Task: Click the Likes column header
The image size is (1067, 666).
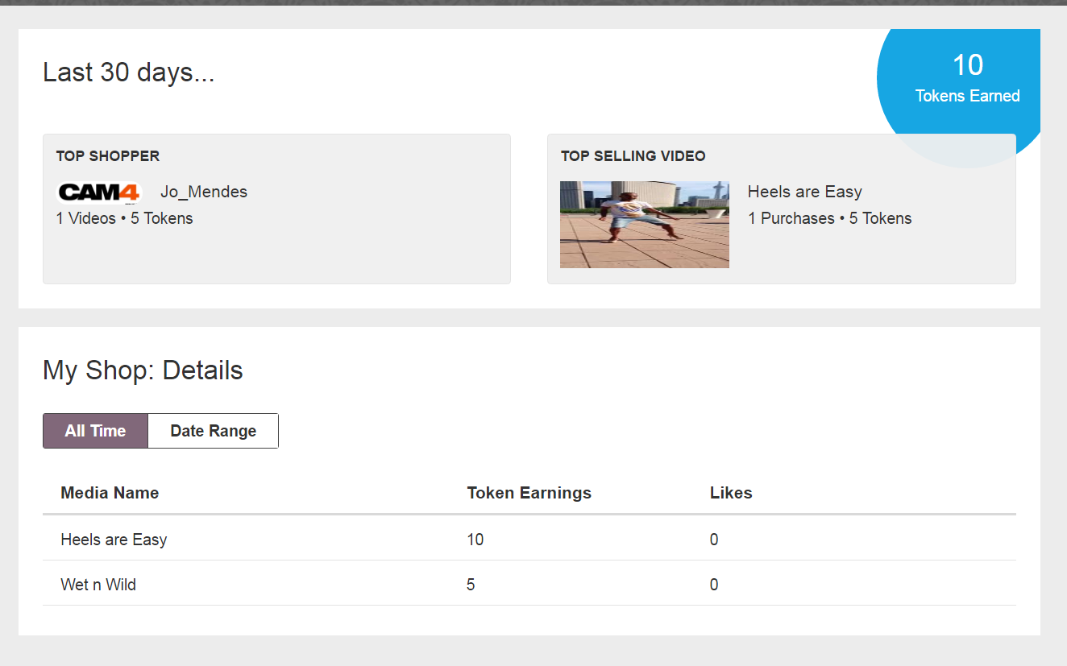Action: (x=730, y=493)
